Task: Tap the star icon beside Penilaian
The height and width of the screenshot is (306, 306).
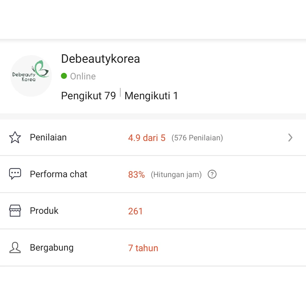Action: pyautogui.click(x=15, y=138)
